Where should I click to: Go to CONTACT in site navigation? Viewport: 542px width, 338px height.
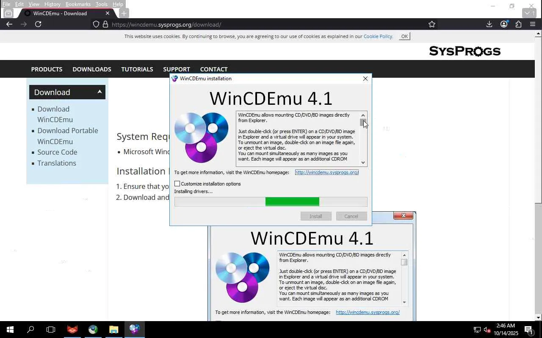pos(214,69)
